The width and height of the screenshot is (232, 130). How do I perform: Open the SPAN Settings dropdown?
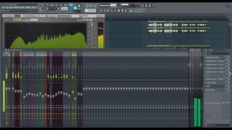click(100, 16)
